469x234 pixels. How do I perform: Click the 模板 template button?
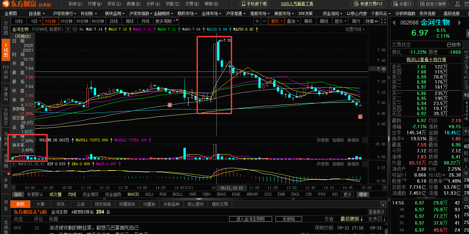point(363,194)
